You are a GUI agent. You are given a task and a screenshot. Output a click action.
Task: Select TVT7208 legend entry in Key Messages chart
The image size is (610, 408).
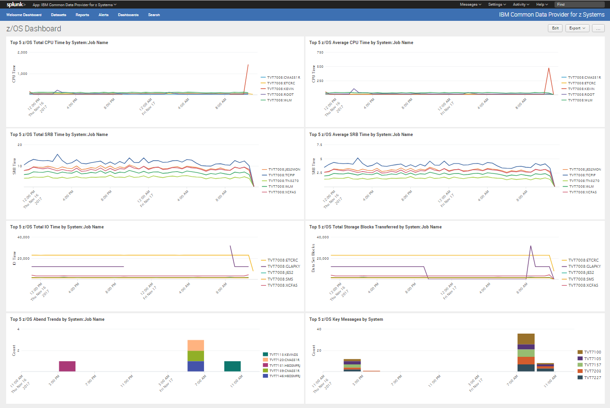589,371
